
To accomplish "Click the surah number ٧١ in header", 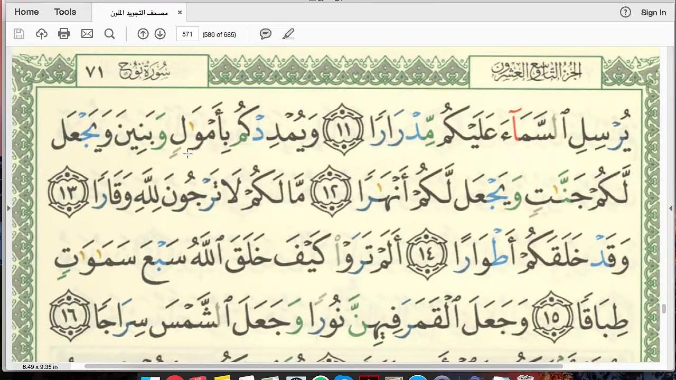I will pyautogui.click(x=95, y=72).
